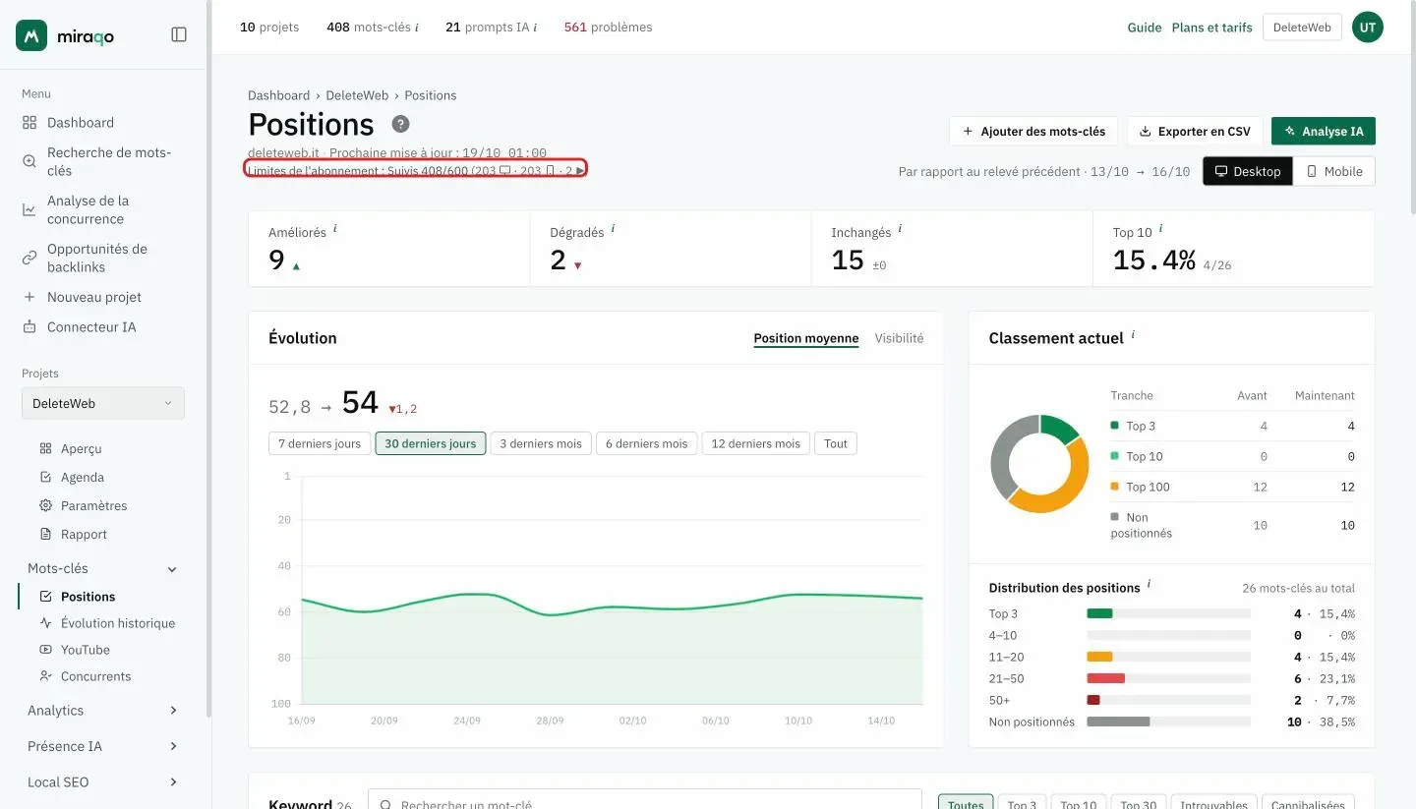Select the Desktop device toggle
Screen dimensions: 1416x809
(x=1248, y=171)
